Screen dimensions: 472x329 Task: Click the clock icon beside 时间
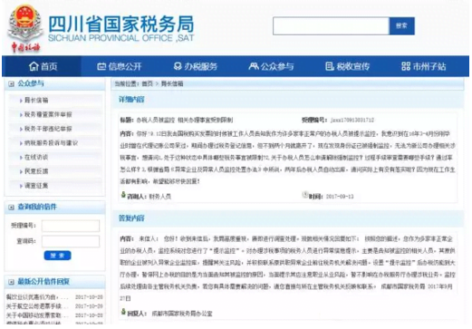tap(305, 195)
